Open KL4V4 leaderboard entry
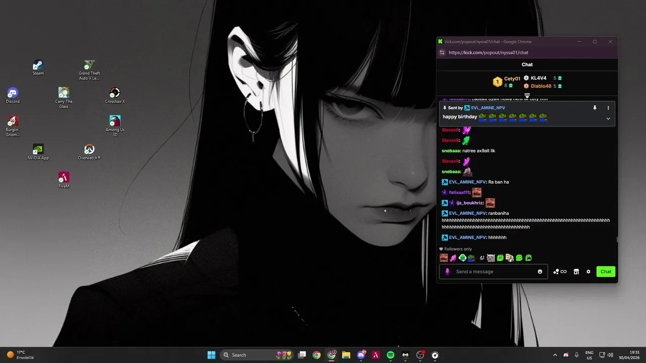 (543, 78)
